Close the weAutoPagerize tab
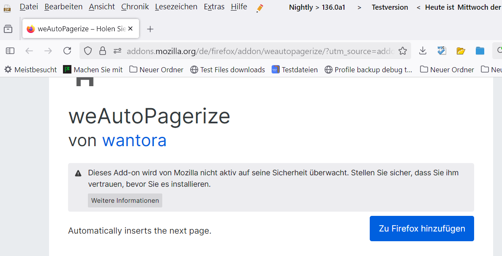 [130, 29]
